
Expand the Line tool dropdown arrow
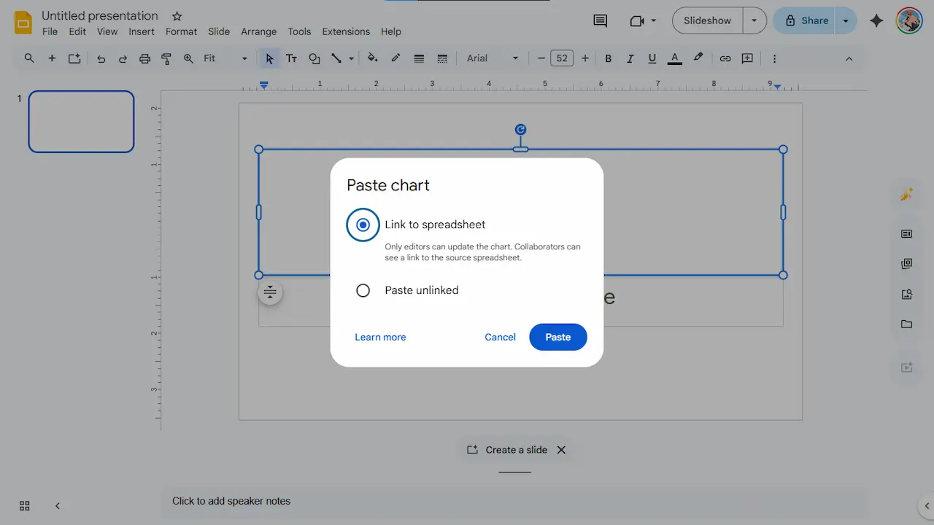352,58
